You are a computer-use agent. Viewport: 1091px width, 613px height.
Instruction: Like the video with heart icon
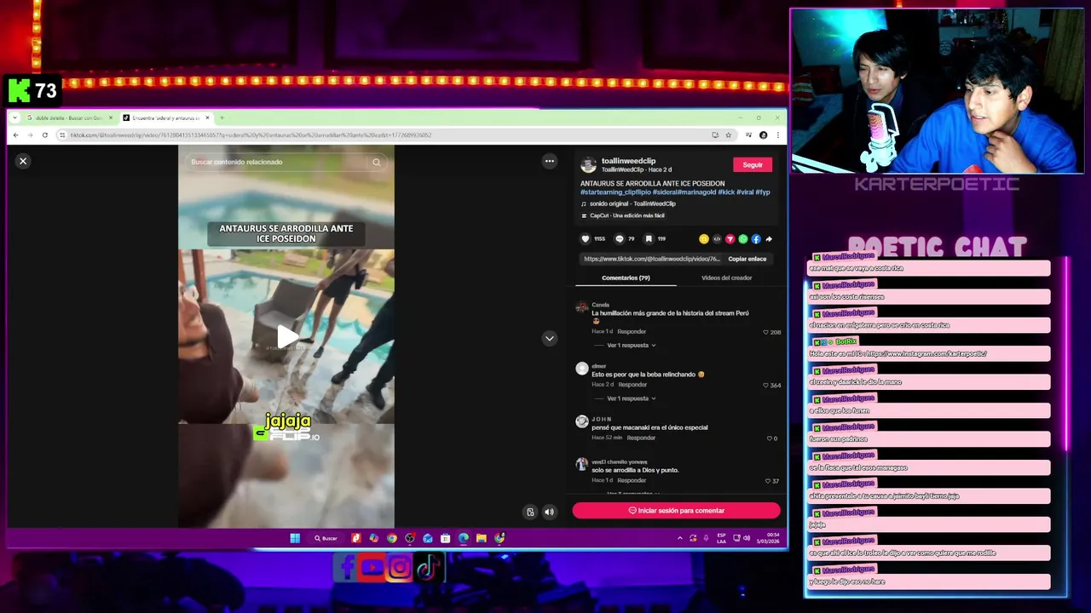tap(585, 239)
